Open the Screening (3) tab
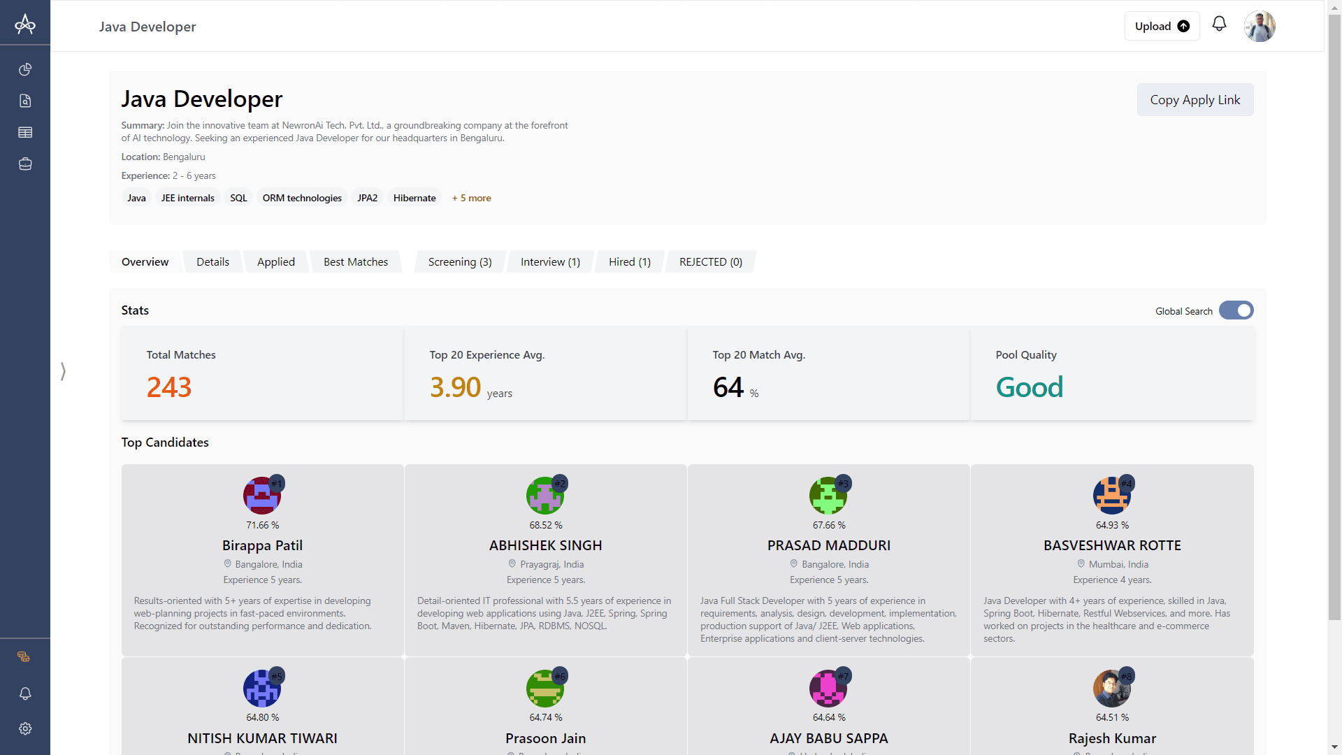This screenshot has width=1342, height=755. click(459, 261)
